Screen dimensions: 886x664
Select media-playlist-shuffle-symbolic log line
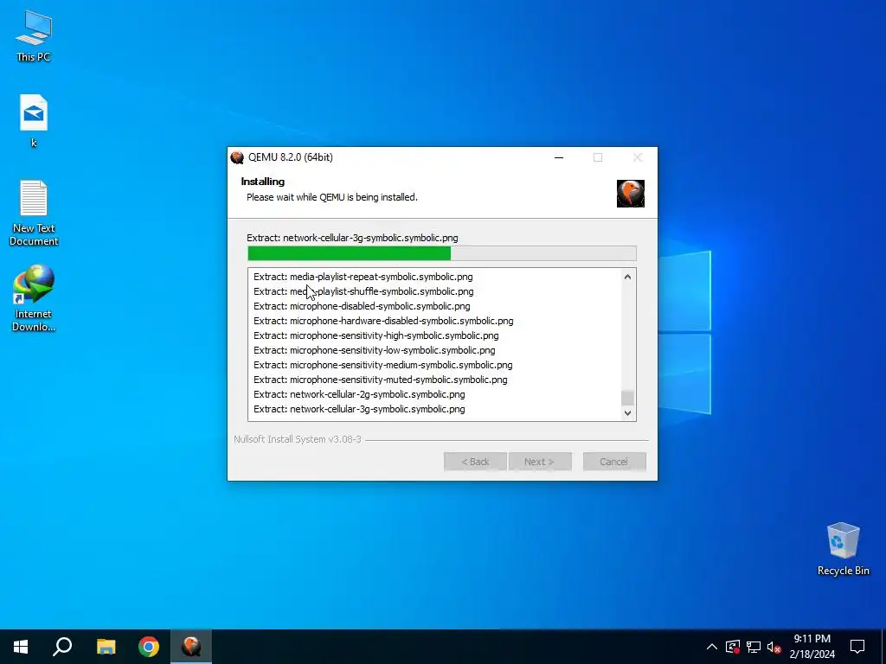point(363,291)
